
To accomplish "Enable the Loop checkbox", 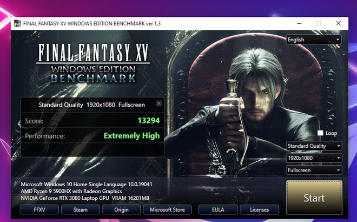I will tap(321, 133).
